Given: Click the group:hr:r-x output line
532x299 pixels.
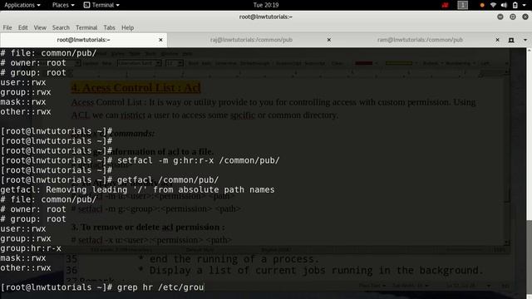Looking at the screenshot, I should 31,248.
